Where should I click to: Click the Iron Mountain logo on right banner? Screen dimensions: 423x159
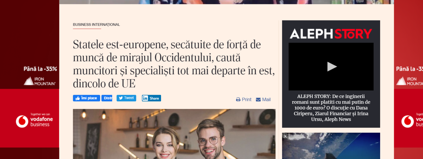click(410, 81)
